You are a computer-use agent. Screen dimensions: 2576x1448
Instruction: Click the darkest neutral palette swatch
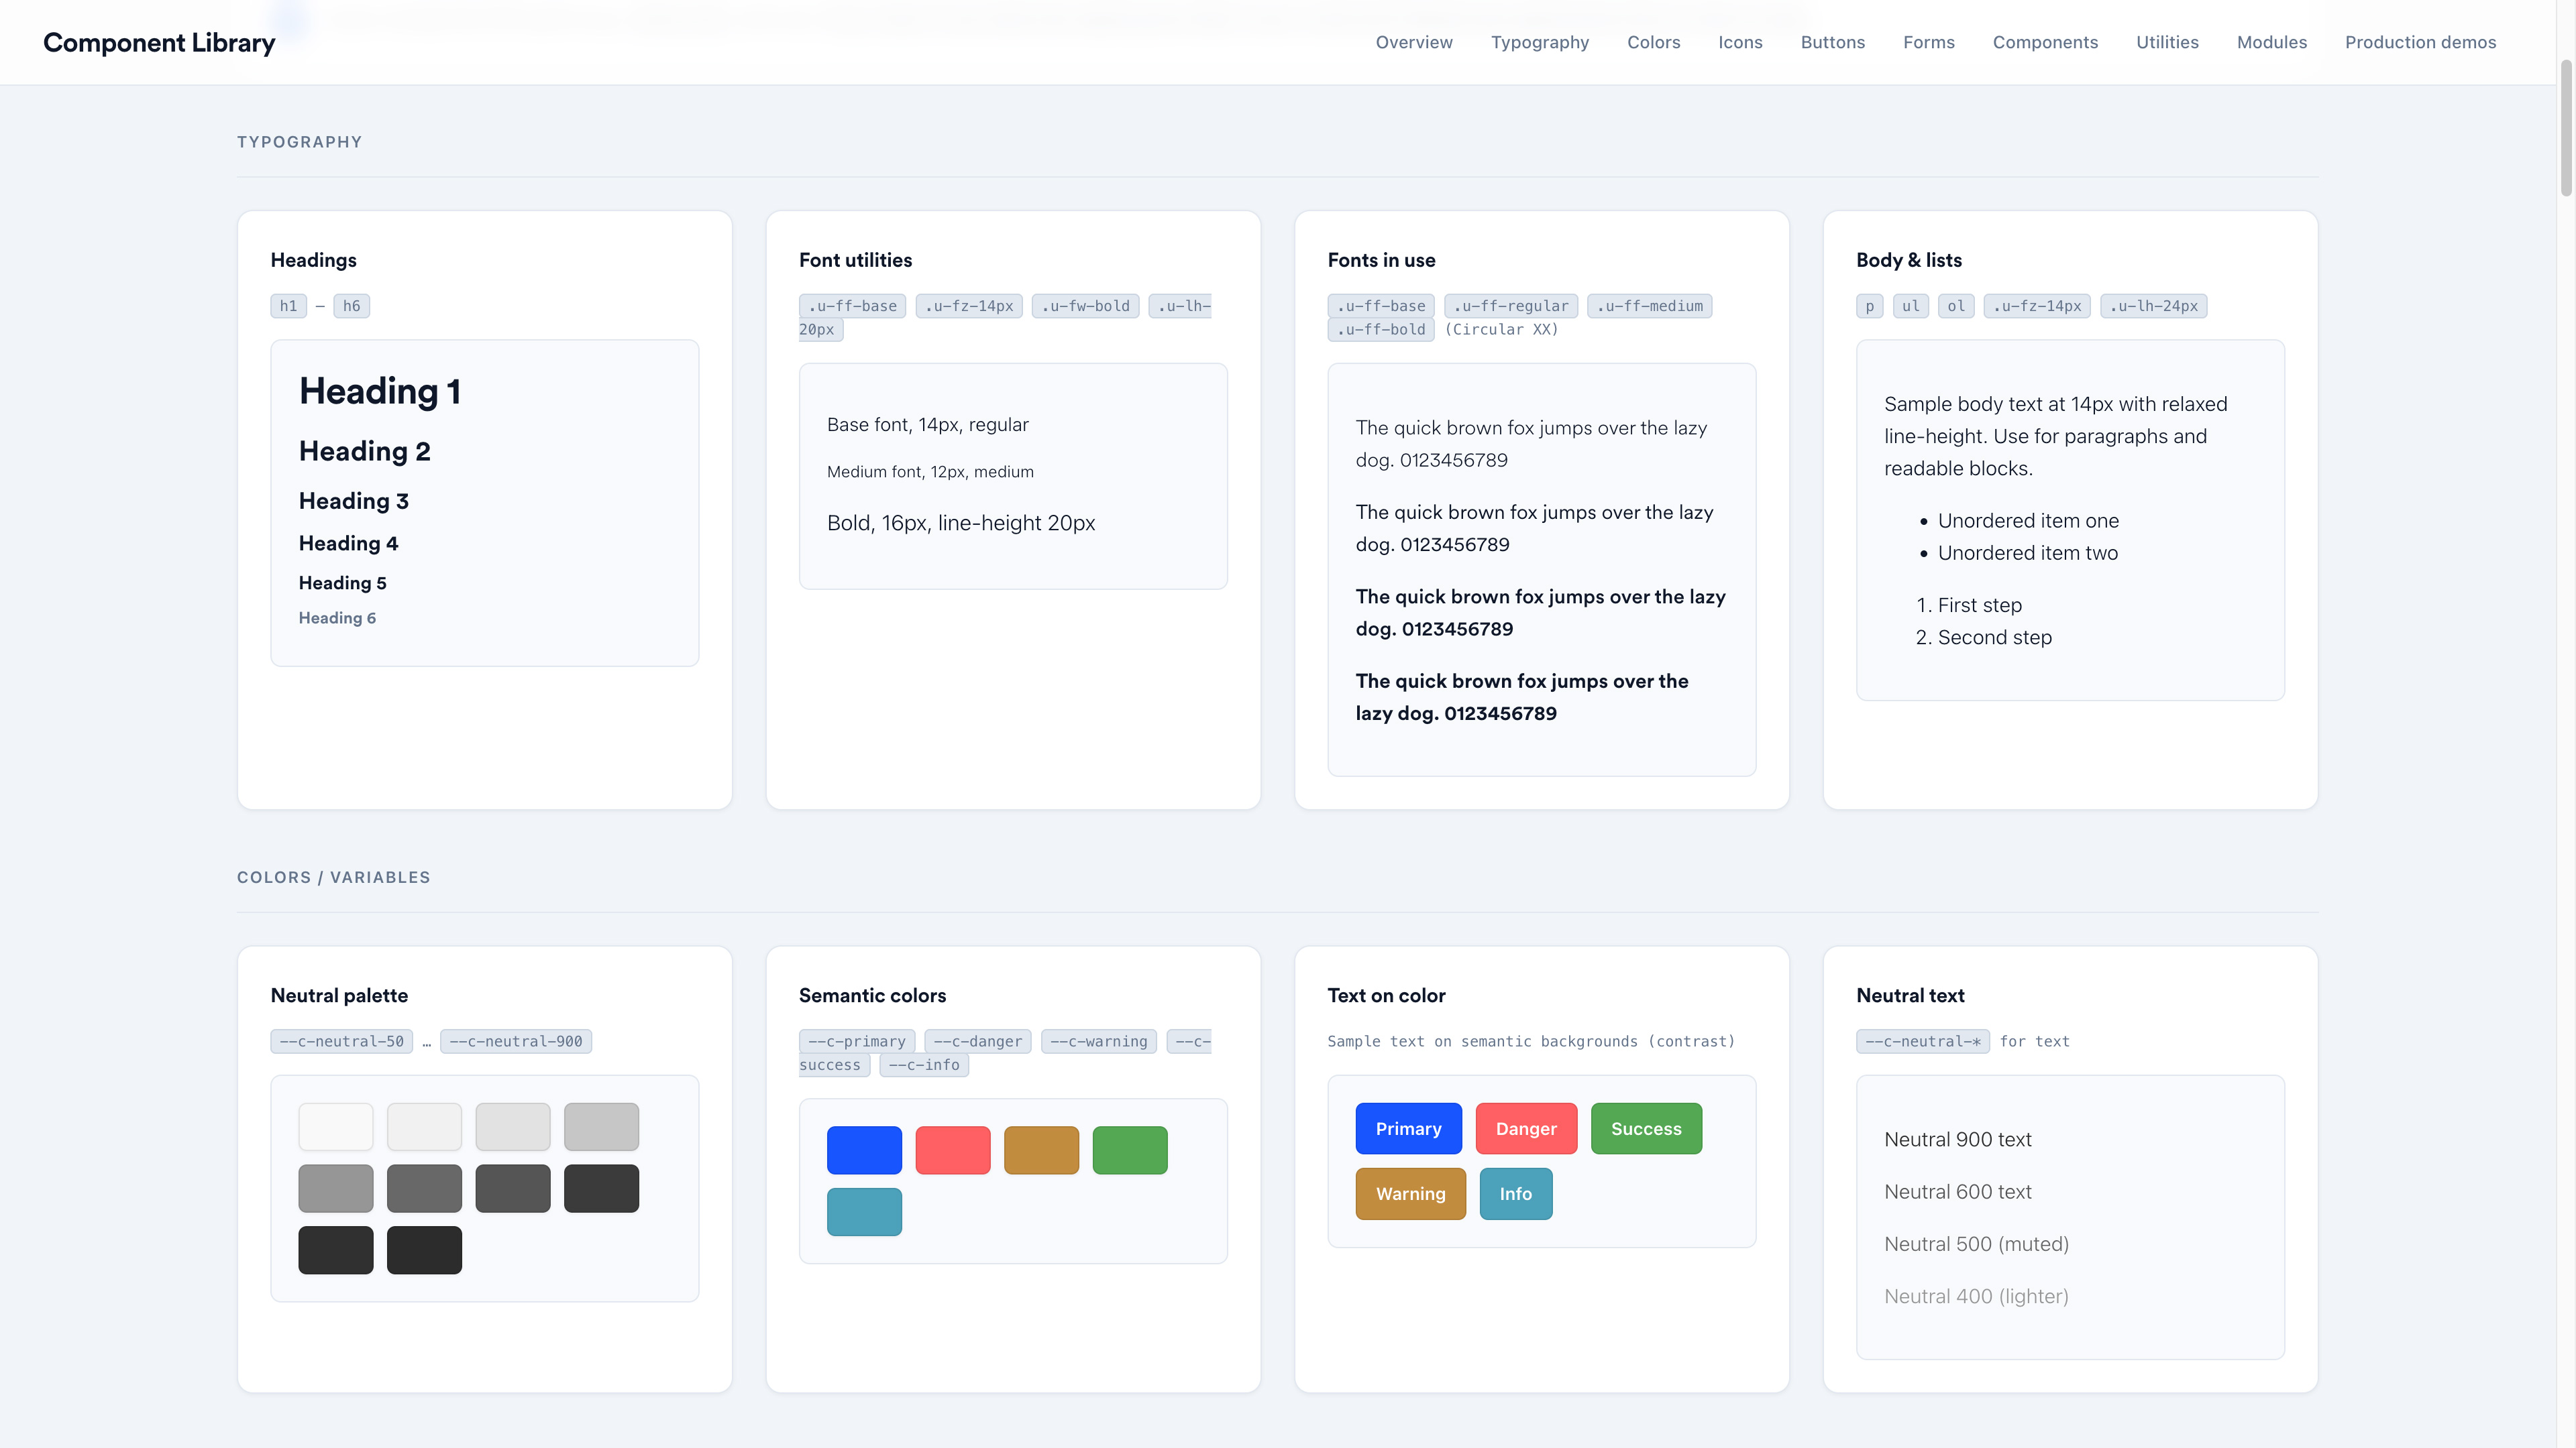[x=424, y=1249]
